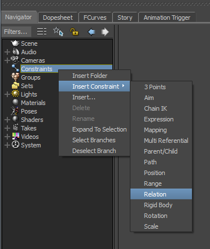Insert a Relation constraint

pos(161,194)
